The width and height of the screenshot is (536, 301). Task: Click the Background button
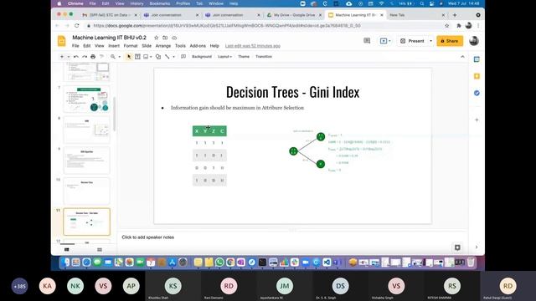[202, 57]
